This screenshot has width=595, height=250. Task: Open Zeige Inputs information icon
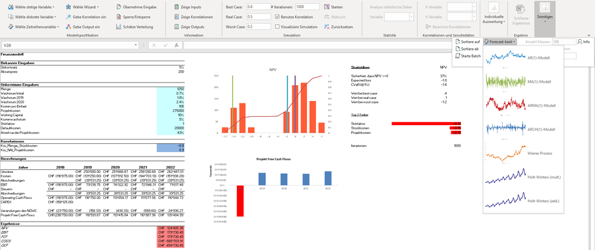(x=177, y=7)
